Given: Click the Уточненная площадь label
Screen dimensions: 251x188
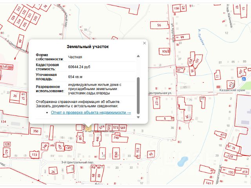Looking at the screenshot, I should [46, 77].
